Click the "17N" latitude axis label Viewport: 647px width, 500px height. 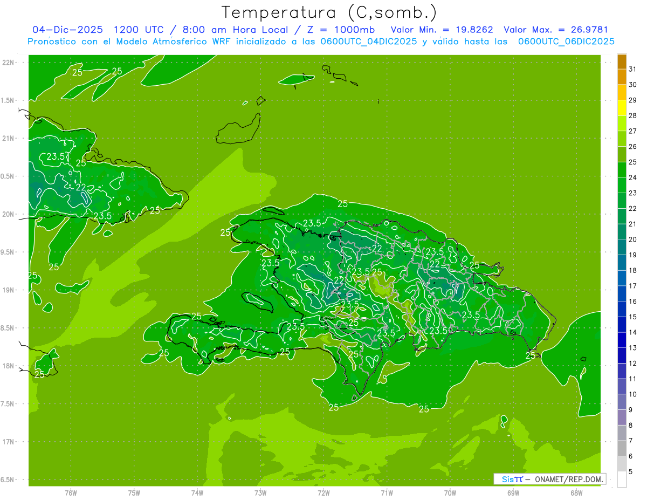coord(9,442)
